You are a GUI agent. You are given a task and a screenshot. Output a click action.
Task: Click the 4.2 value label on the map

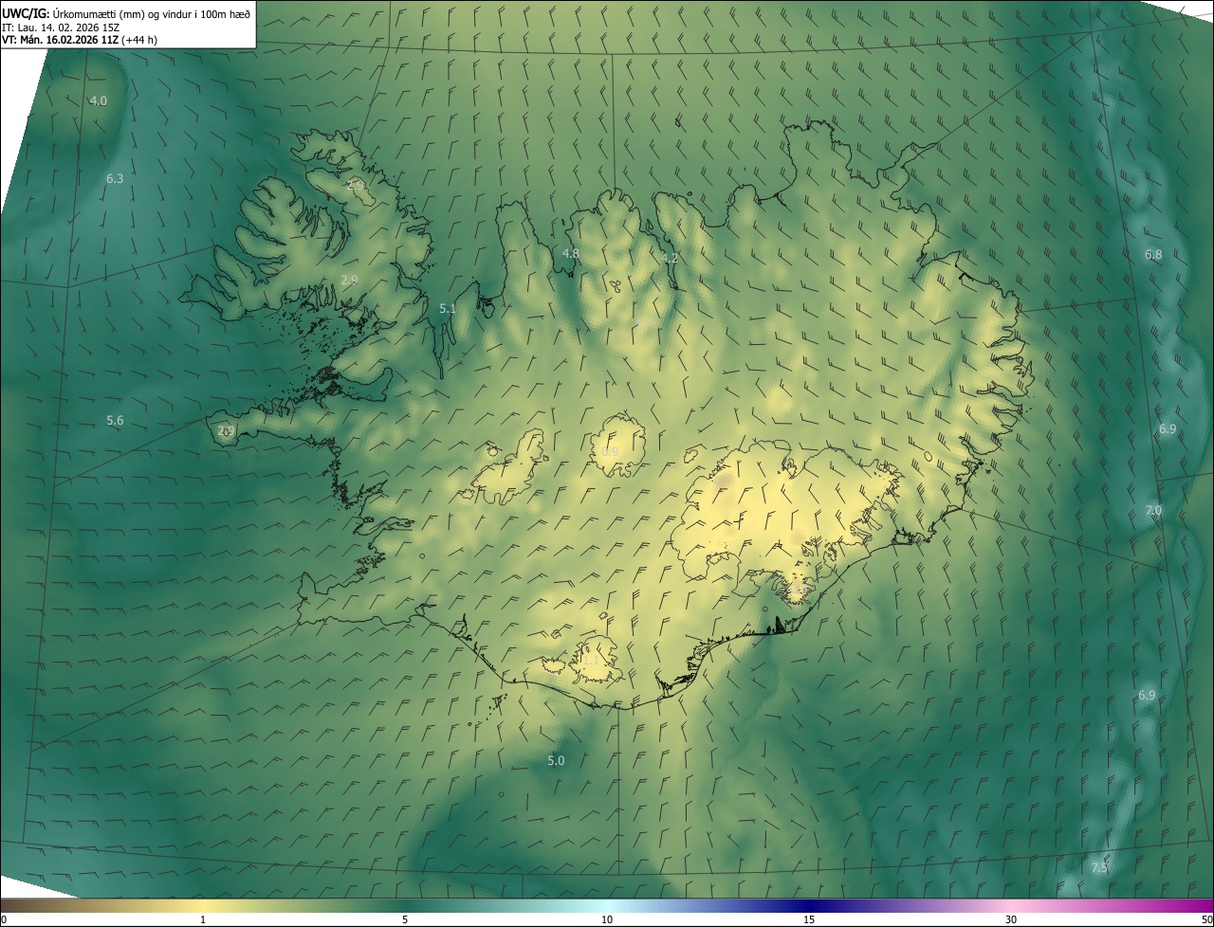point(670,258)
